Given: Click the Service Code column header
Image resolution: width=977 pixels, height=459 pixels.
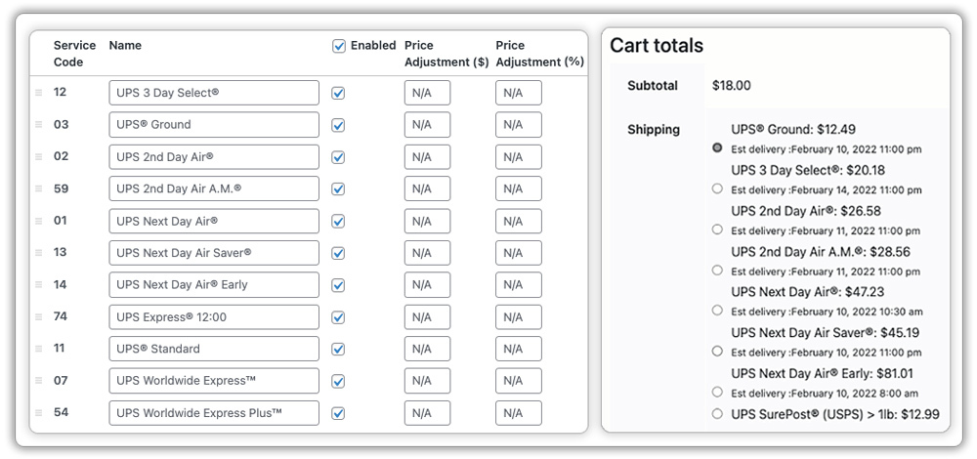Looking at the screenshot, I should tap(75, 54).
